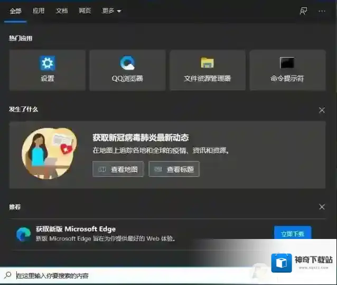Open 文件资源管理器 folder icon
Screen dimensions: 337x285
(x=207, y=63)
